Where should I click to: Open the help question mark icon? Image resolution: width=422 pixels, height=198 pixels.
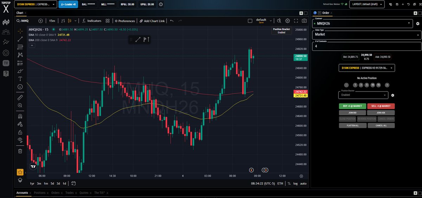(x=6, y=73)
